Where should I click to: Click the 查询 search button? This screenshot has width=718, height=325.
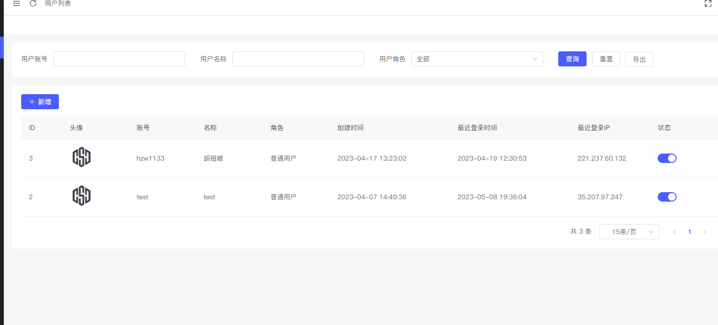[x=572, y=59]
